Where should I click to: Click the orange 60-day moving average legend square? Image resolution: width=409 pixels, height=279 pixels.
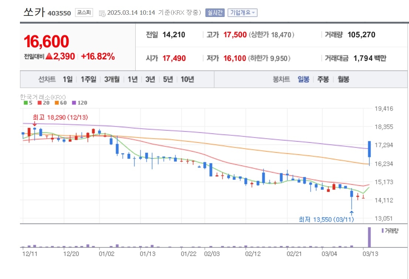click(57, 103)
